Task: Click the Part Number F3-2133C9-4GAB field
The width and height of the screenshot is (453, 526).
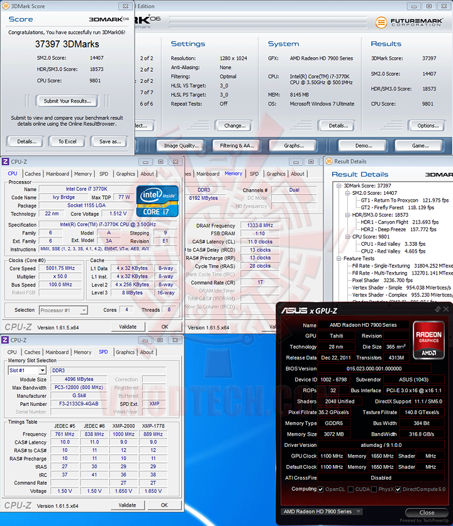Action: coord(79,404)
